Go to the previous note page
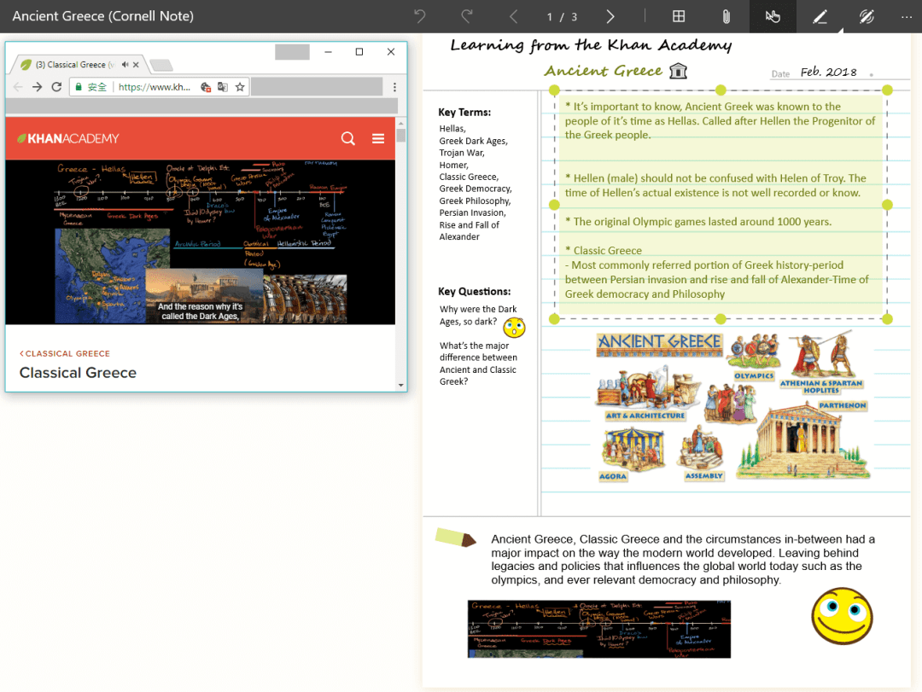The height and width of the screenshot is (692, 922). (x=514, y=16)
